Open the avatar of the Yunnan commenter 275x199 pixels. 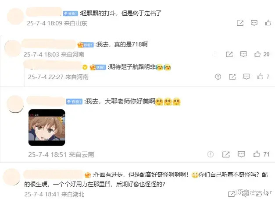coord(15,104)
